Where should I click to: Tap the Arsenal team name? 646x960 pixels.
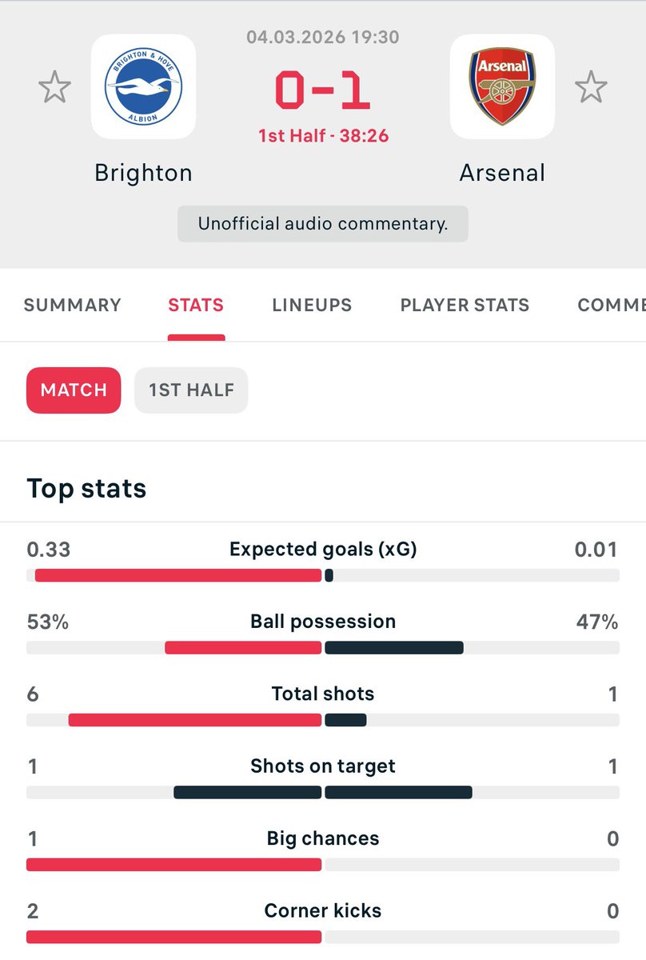(x=502, y=173)
